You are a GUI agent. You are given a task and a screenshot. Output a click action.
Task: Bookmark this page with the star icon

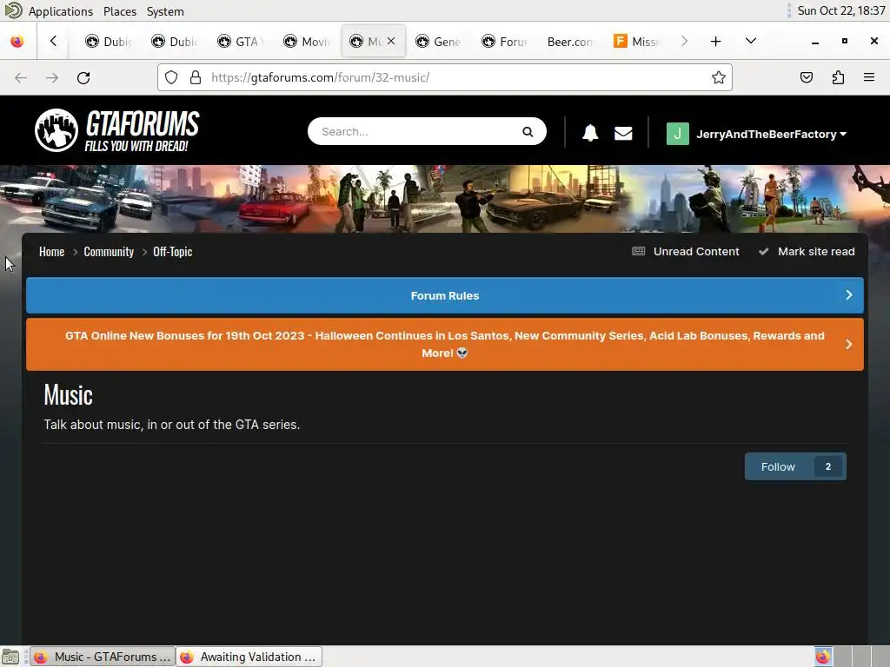(x=719, y=77)
